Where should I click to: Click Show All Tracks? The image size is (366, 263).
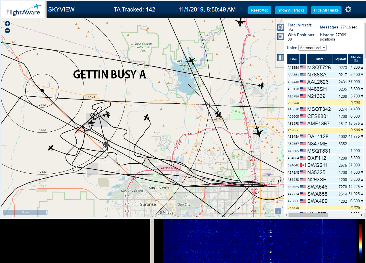291,10
